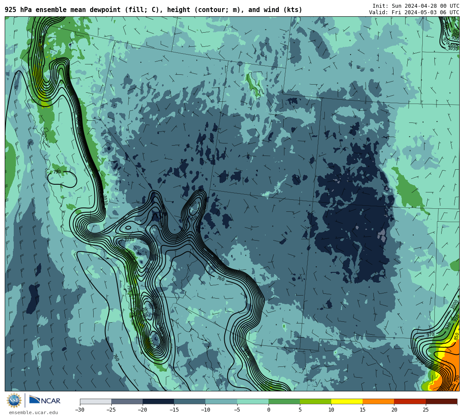Click the colorbar tick label -20

coord(143,410)
